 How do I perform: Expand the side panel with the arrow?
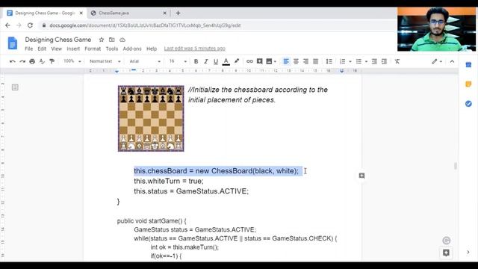click(x=468, y=253)
